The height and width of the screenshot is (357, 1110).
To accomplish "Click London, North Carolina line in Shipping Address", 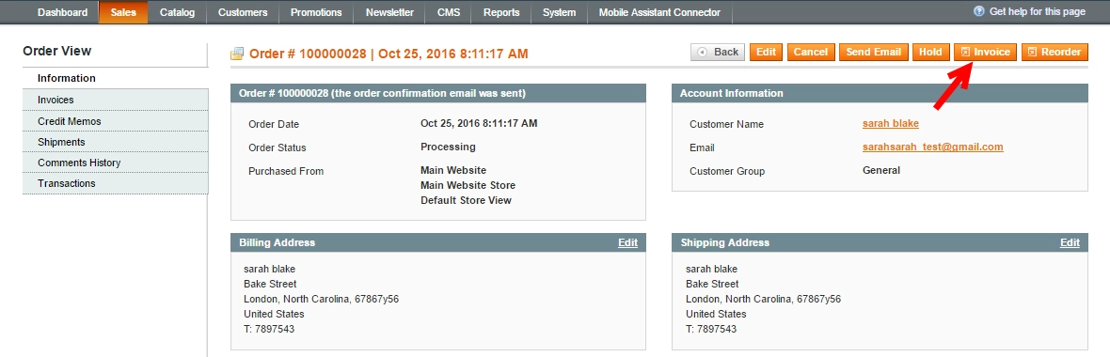I will click(763, 299).
